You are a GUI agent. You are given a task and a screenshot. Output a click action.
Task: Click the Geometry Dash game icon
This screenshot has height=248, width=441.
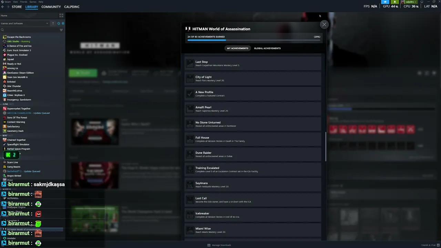[4, 131]
